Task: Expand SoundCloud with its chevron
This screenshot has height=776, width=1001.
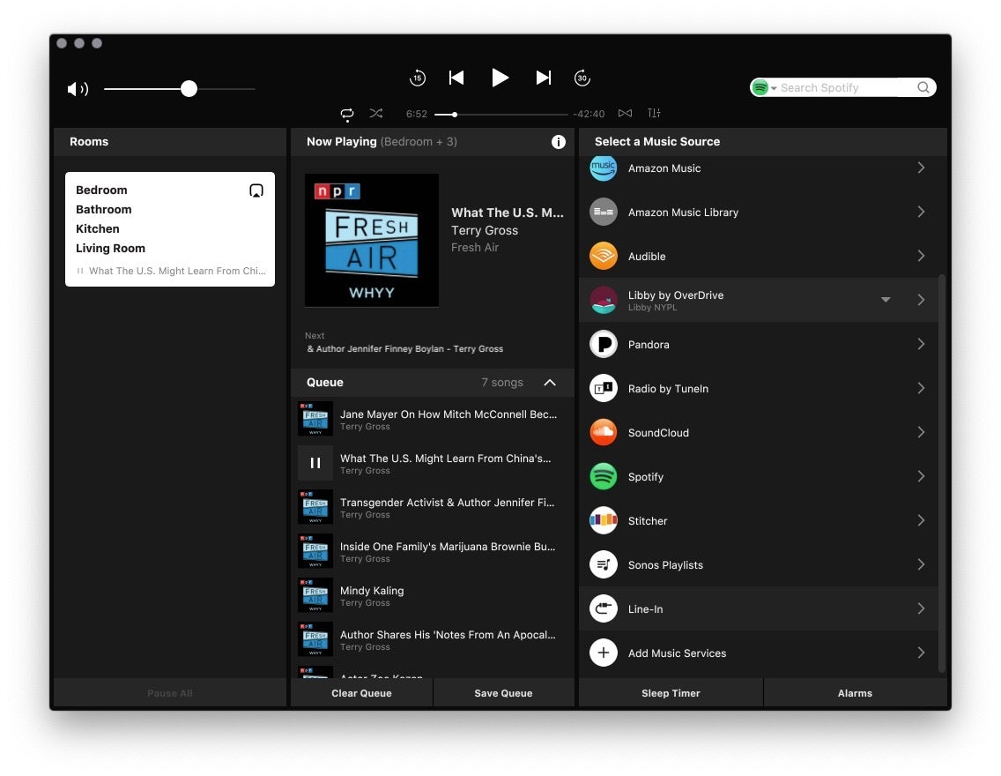Action: click(921, 432)
